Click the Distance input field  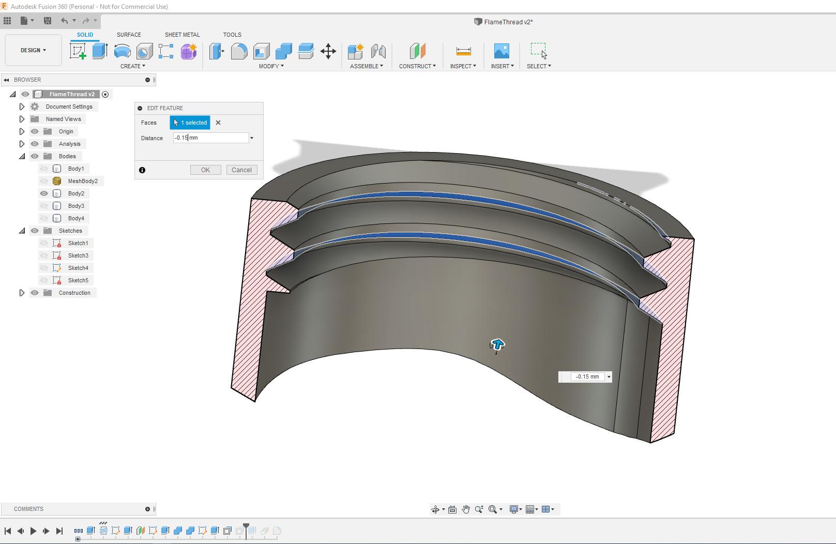click(210, 138)
